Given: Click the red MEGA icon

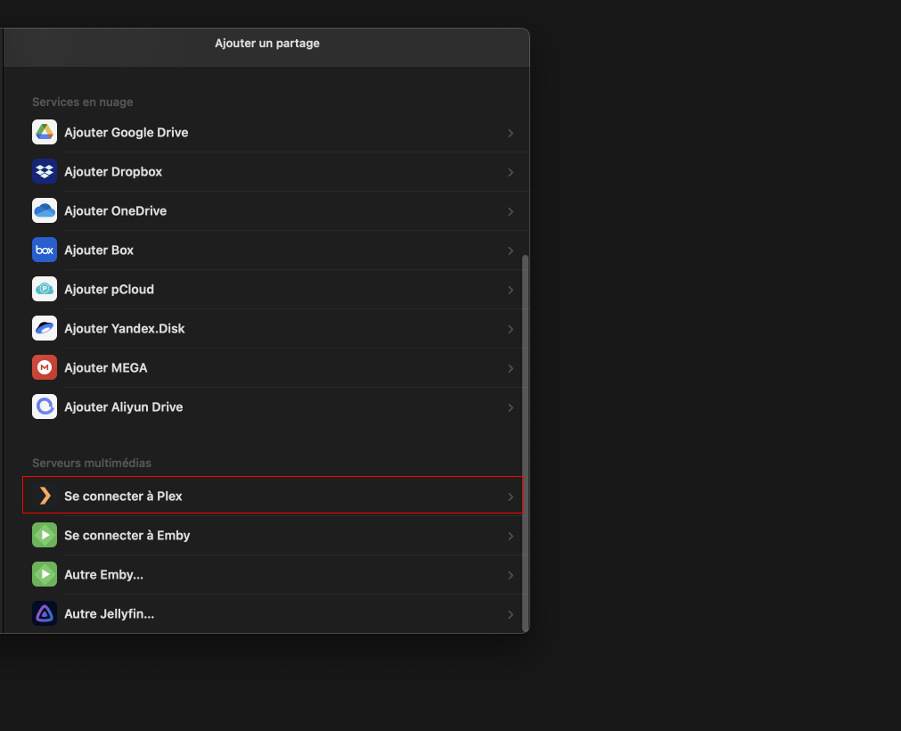Looking at the screenshot, I should (x=45, y=367).
